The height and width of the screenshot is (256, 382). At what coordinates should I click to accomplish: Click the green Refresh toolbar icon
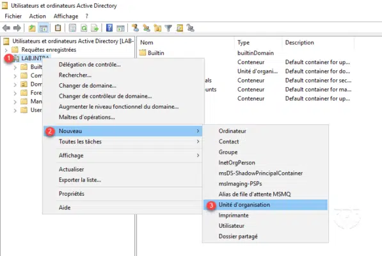pos(84,28)
